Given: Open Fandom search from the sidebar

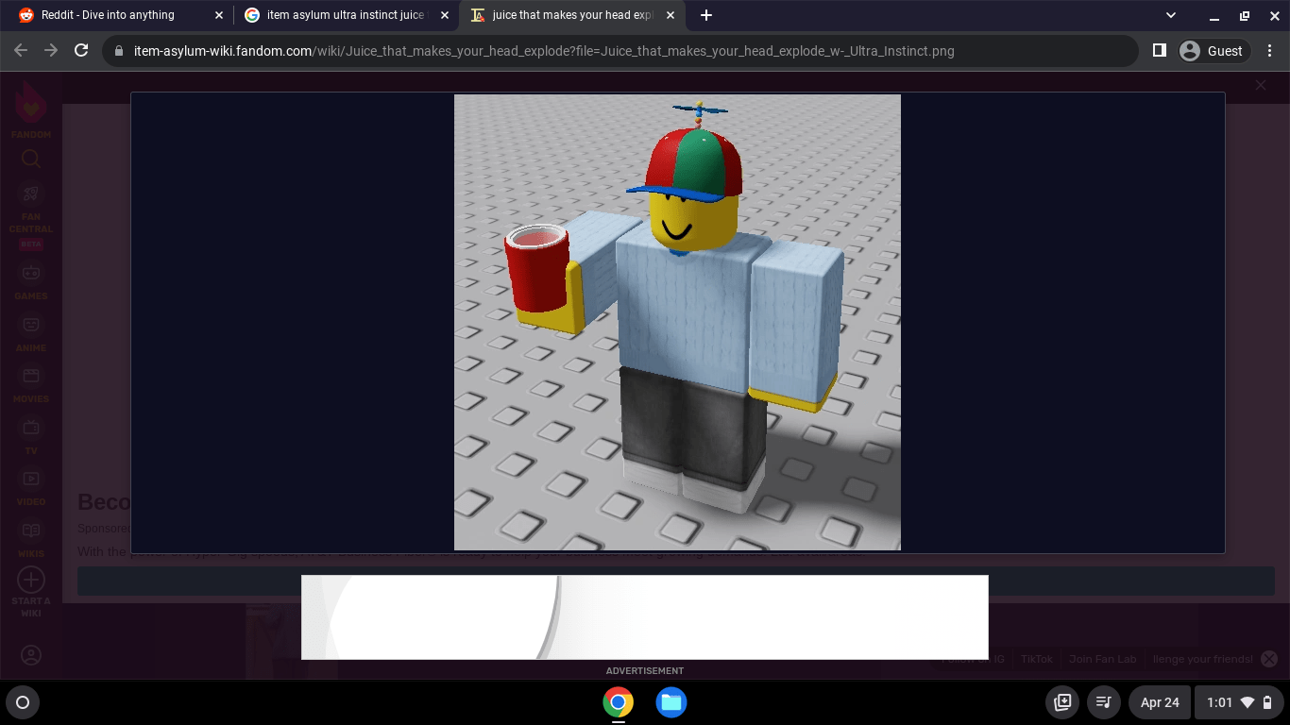Looking at the screenshot, I should (31, 159).
